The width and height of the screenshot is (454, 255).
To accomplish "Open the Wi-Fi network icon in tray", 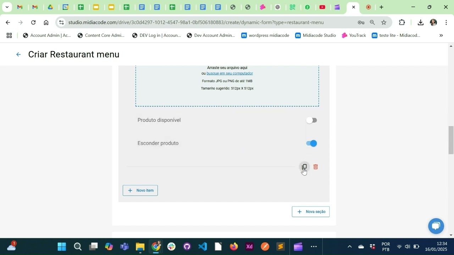I will point(399,246).
